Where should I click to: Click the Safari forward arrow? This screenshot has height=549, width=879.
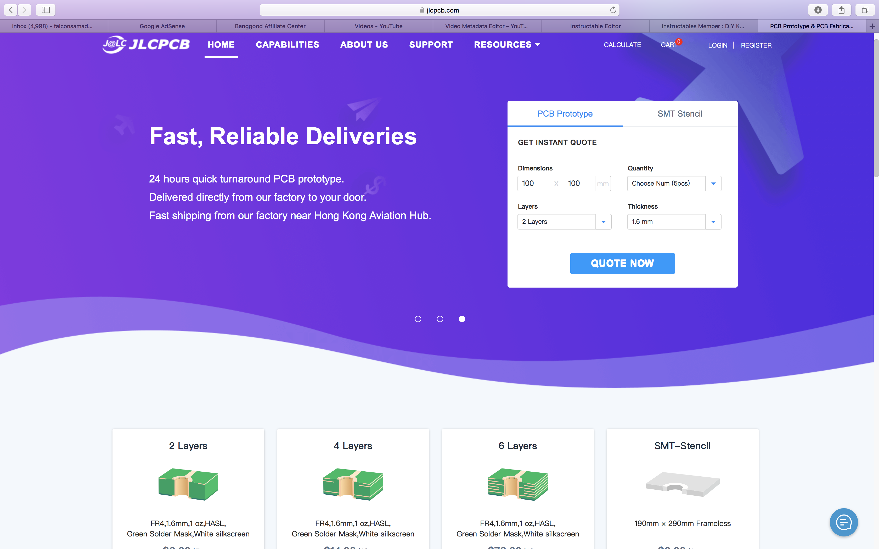[x=24, y=10]
